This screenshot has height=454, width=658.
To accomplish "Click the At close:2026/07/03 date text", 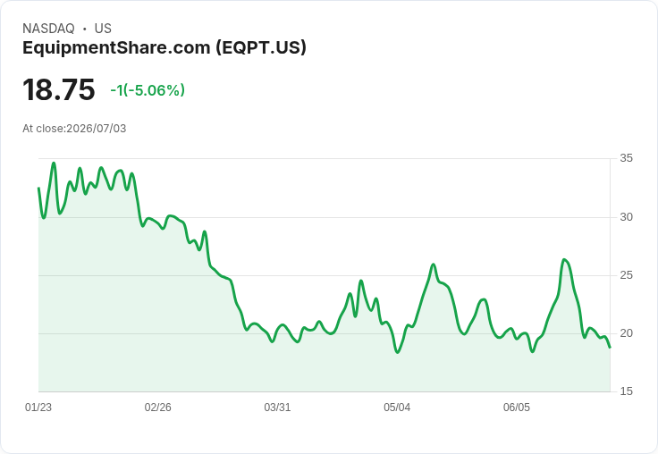I will pos(74,129).
